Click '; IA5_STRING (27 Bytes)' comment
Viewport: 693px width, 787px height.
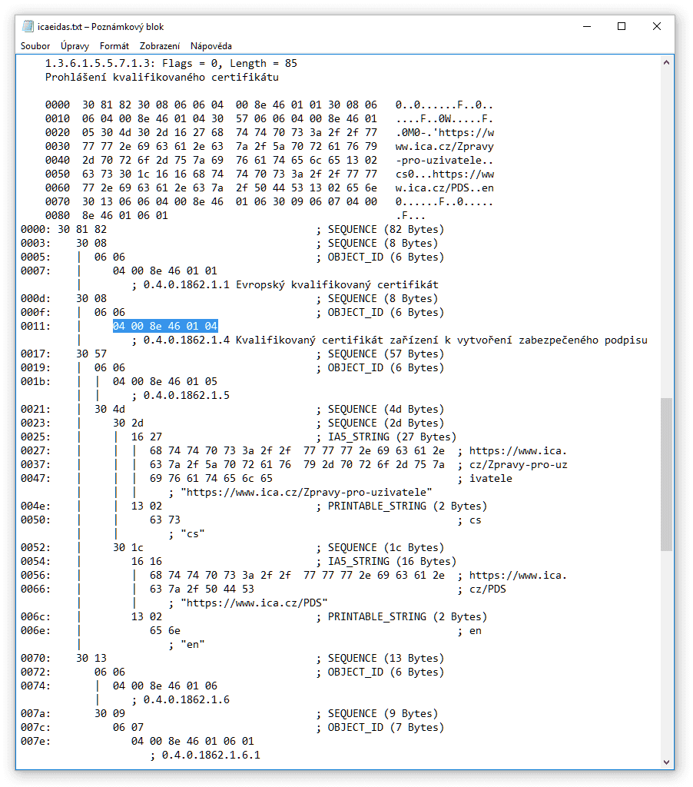(386, 437)
